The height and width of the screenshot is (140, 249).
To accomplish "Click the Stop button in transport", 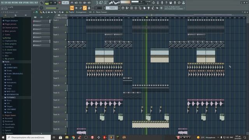I will pos(55,3).
